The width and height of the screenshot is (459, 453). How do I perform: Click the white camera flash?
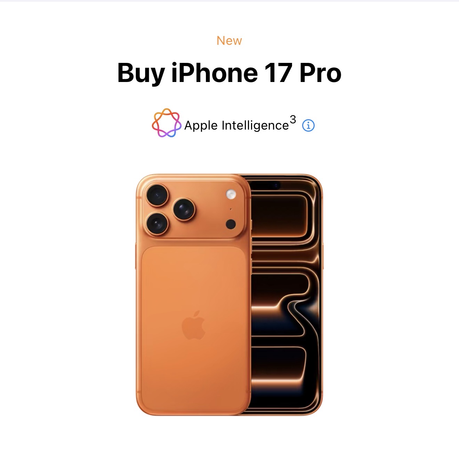[231, 194]
